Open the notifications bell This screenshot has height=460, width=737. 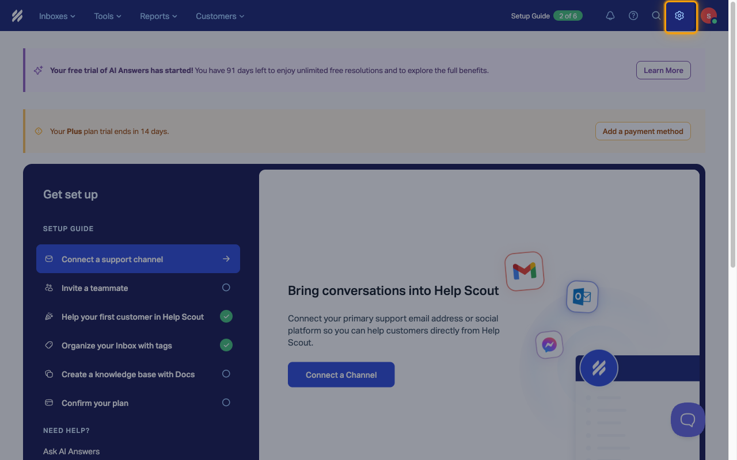point(610,16)
